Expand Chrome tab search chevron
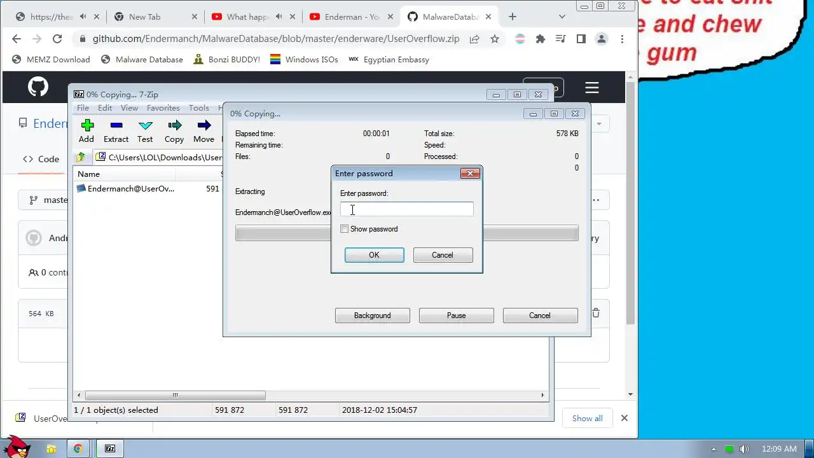The image size is (814, 458). coord(562,17)
